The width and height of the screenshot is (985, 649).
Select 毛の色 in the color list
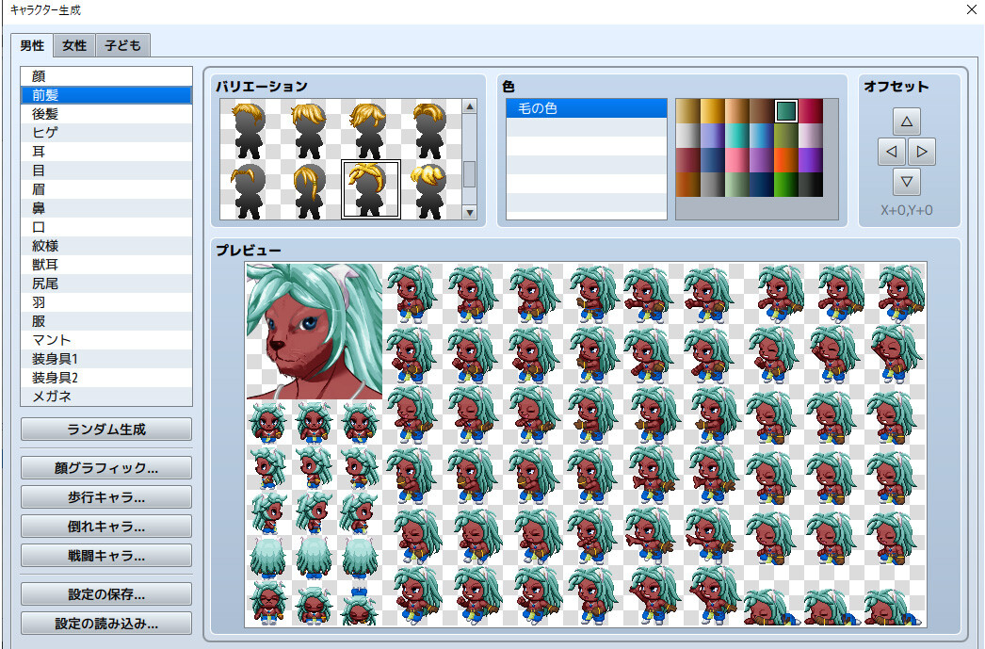click(537, 108)
